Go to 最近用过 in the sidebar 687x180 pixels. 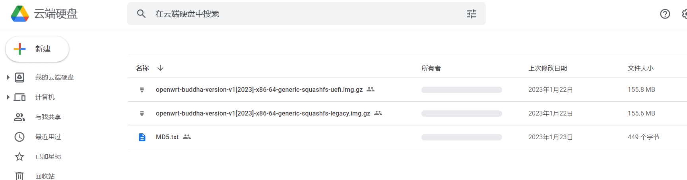[x=48, y=137]
